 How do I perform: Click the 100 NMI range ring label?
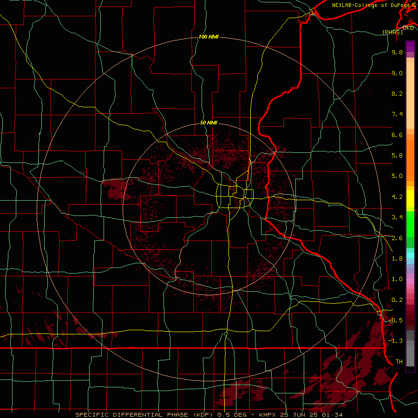click(209, 37)
